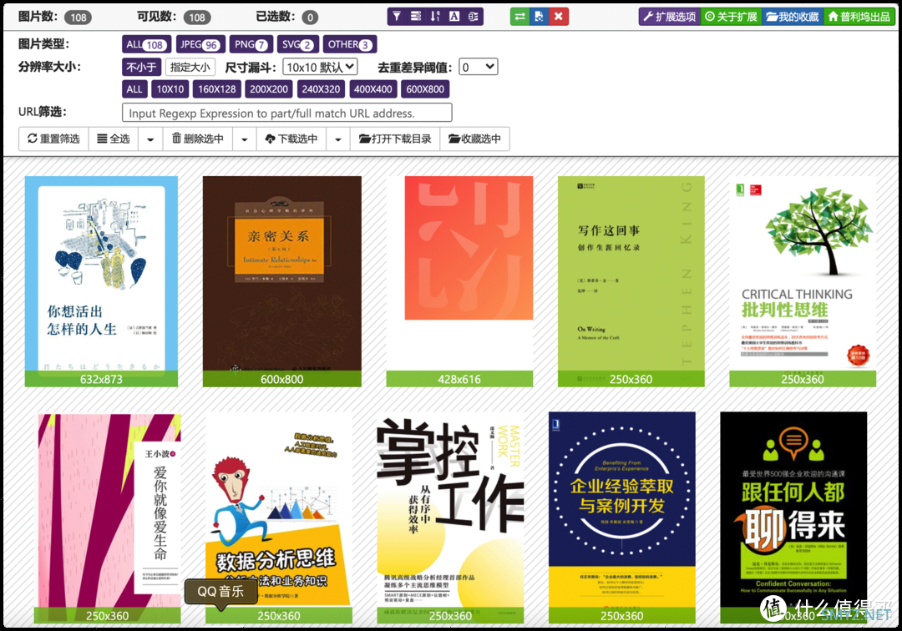Select 你想活出怎样的人生 book cover thumbnail
The height and width of the screenshot is (631, 902).
(x=101, y=281)
